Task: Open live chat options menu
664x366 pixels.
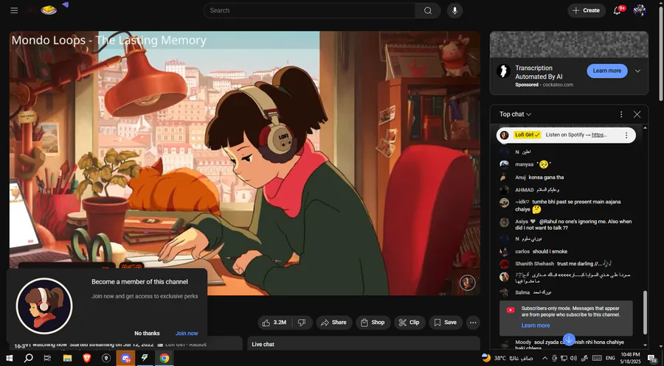Action: pyautogui.click(x=620, y=114)
